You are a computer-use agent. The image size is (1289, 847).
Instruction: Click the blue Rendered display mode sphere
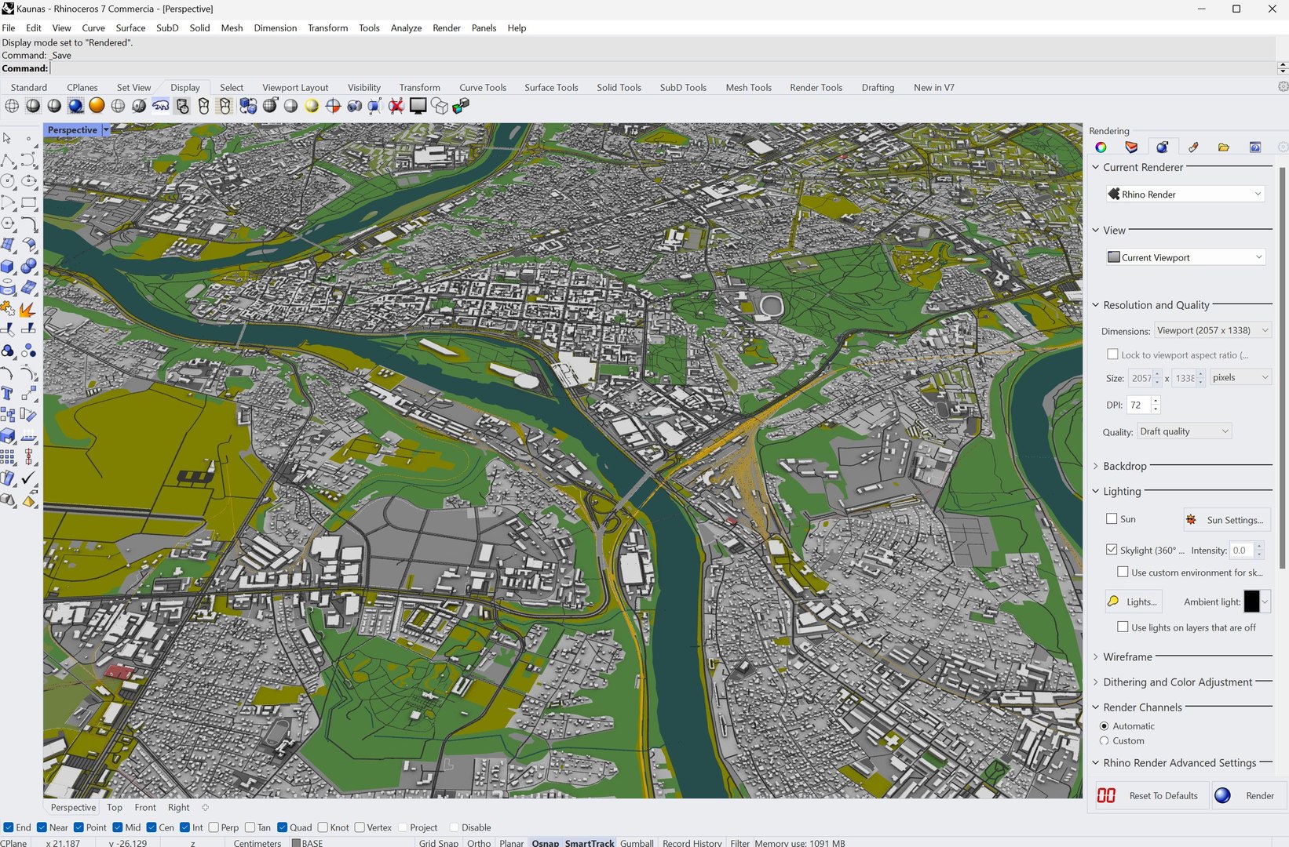tap(75, 106)
